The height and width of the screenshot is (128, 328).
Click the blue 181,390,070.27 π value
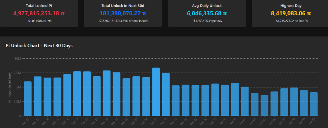123,13
